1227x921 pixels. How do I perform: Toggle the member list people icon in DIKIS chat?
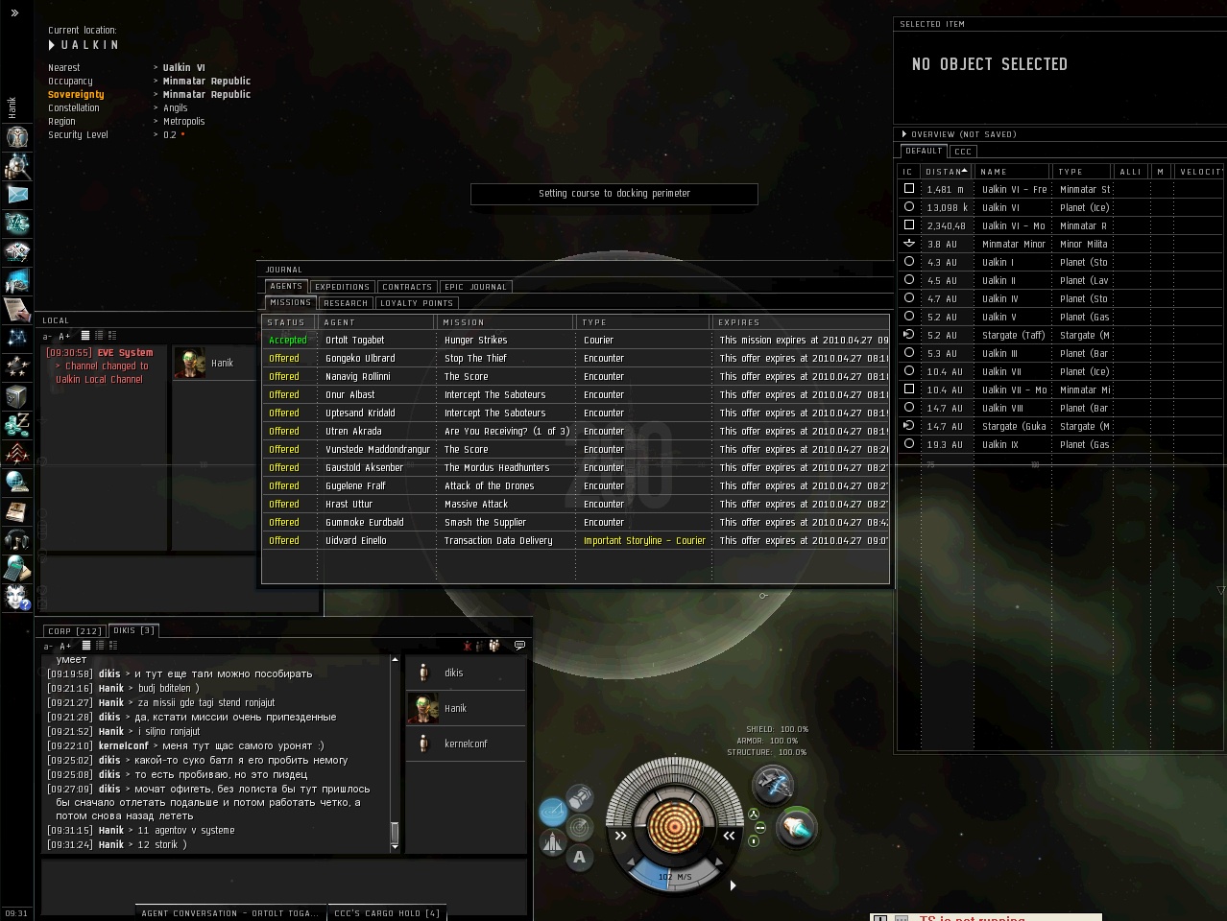coord(494,646)
